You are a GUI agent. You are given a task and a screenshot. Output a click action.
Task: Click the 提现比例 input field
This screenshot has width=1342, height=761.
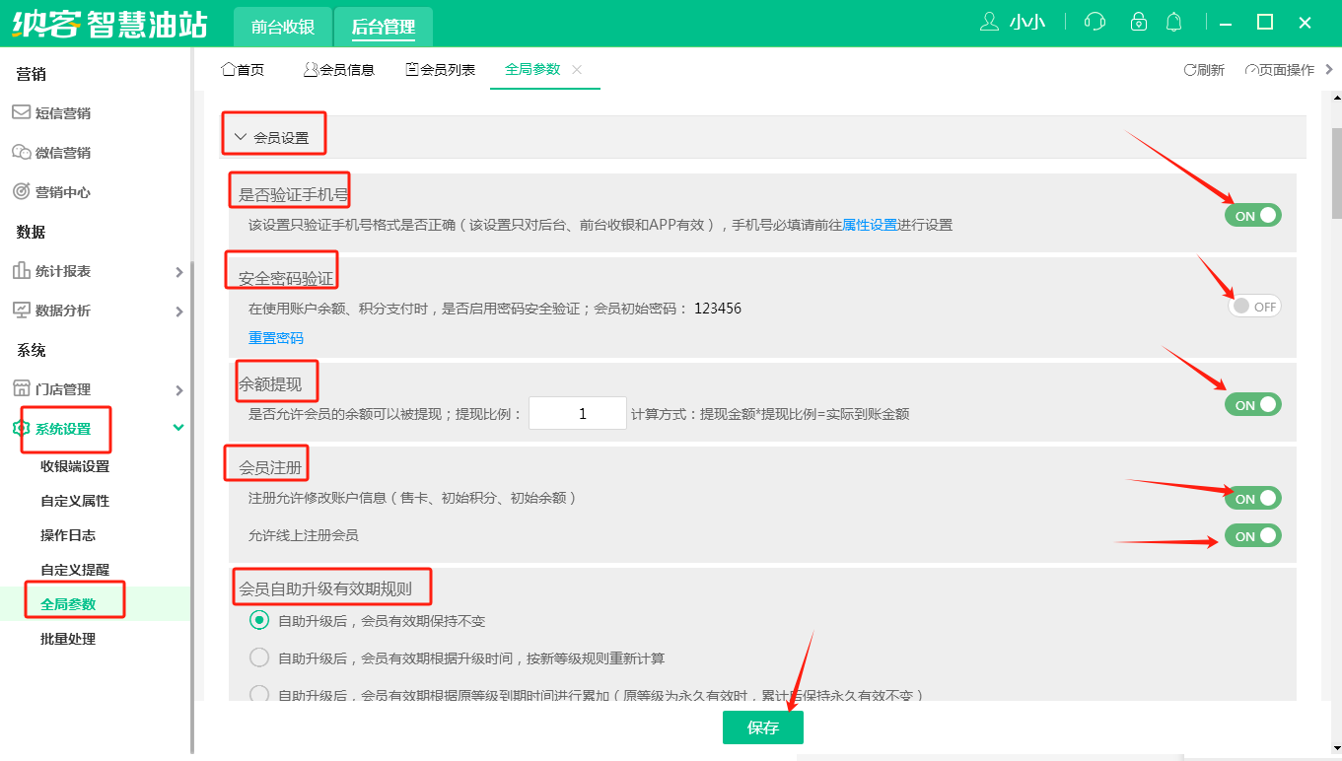pos(577,414)
